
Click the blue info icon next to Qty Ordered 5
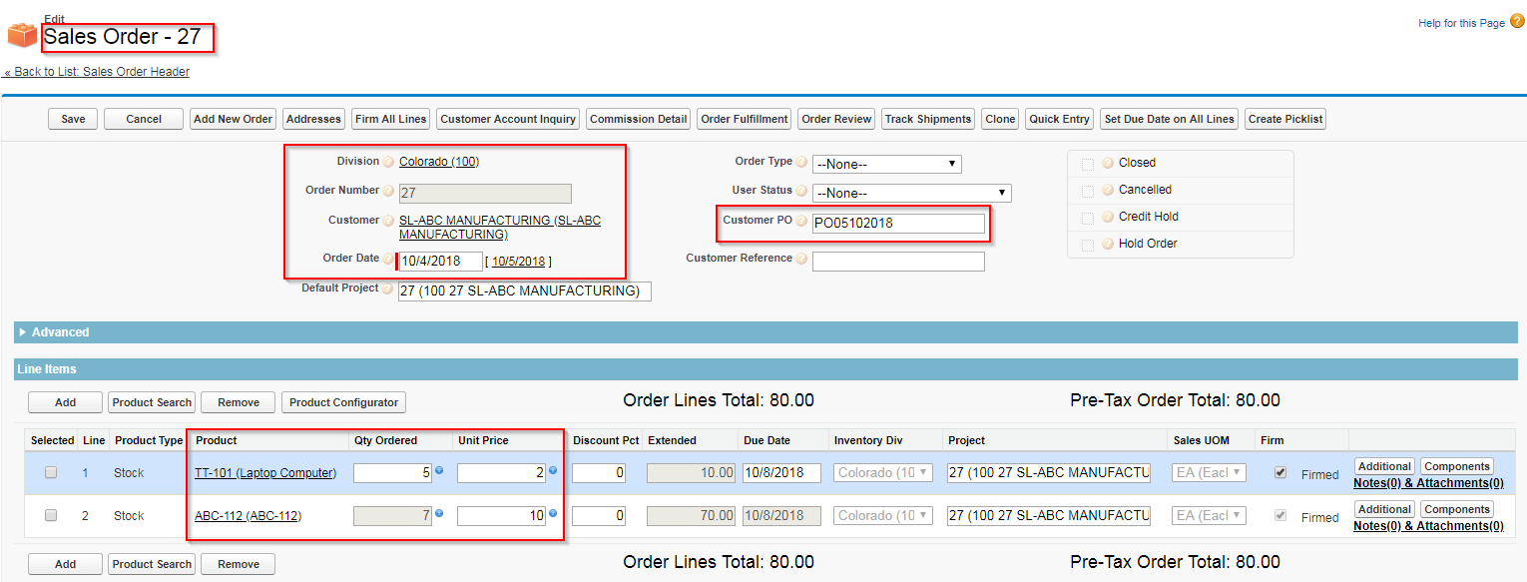(x=439, y=470)
